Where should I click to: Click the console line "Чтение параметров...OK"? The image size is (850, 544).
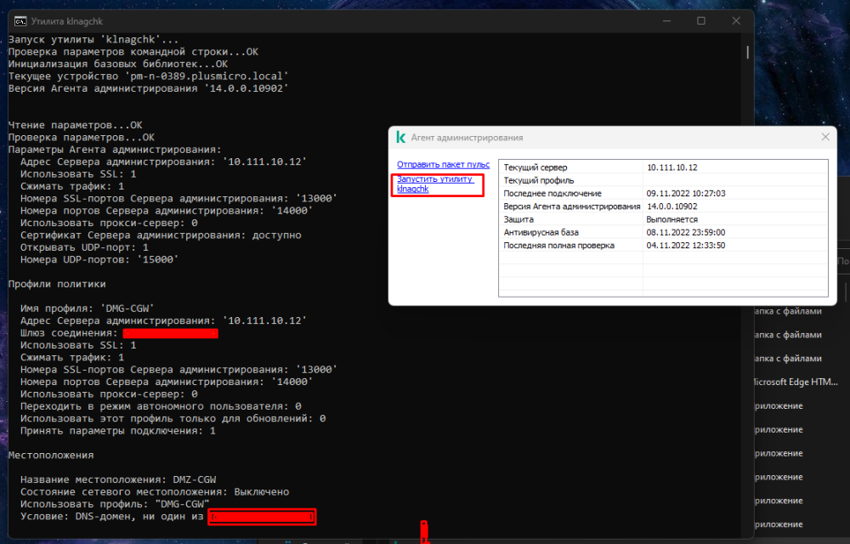click(75, 125)
